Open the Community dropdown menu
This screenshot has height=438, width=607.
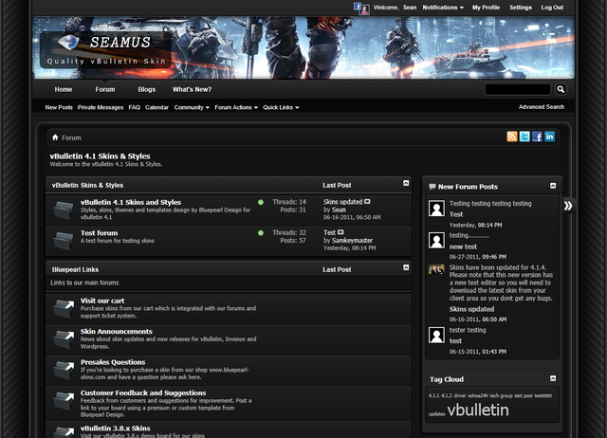click(x=192, y=107)
